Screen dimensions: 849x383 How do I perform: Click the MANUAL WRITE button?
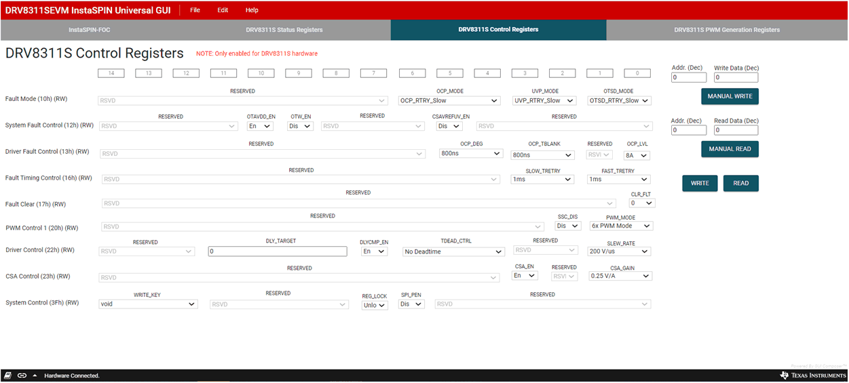(730, 96)
